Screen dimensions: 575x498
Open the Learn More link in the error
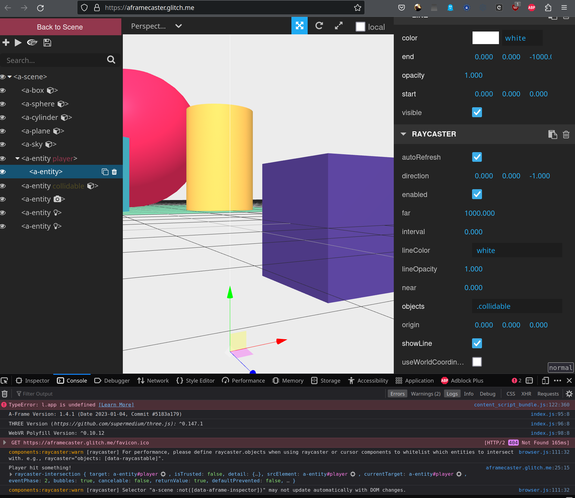coord(116,405)
